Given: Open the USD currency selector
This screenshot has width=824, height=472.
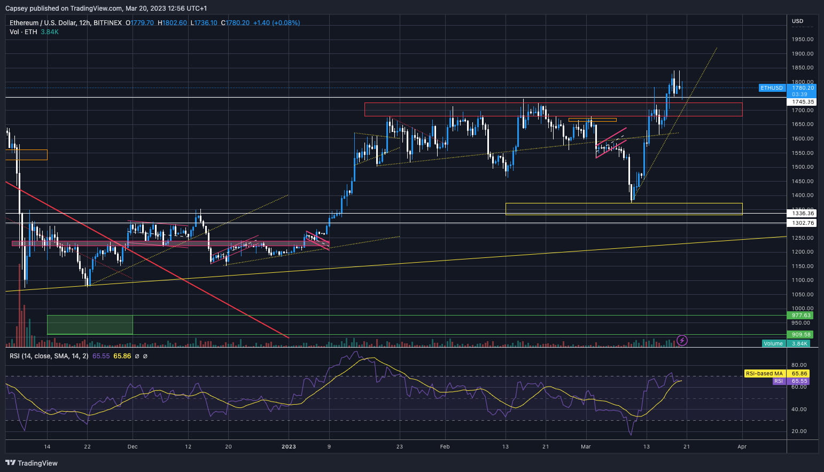Looking at the screenshot, I should tap(797, 21).
